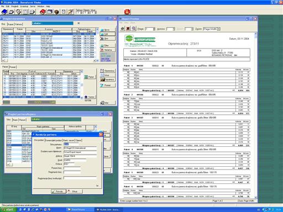The height and width of the screenshot is (212, 283).
Task: Click the grey notepad toolbar icon
Action: [25, 12]
